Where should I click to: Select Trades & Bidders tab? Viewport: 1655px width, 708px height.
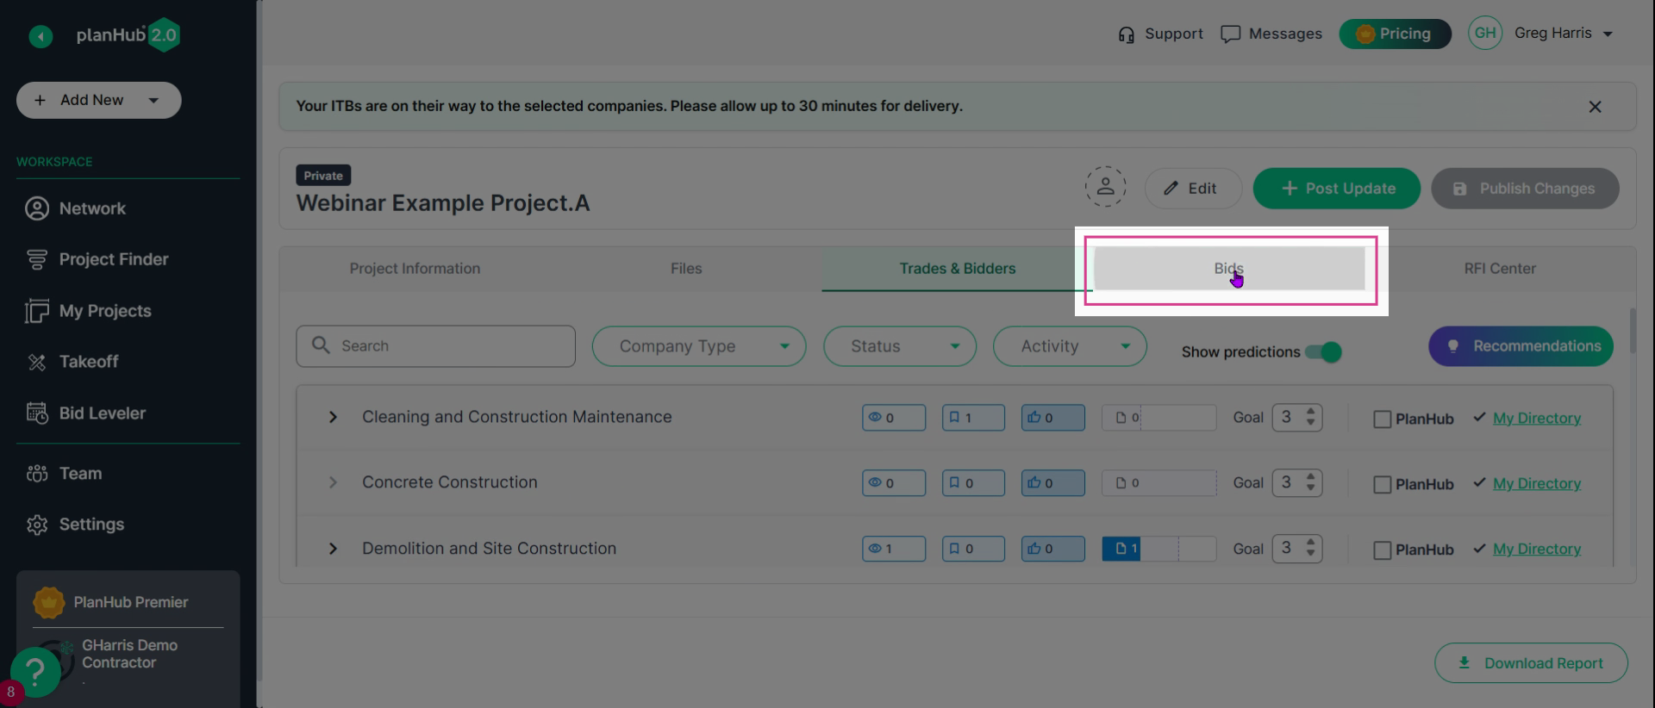click(x=958, y=269)
